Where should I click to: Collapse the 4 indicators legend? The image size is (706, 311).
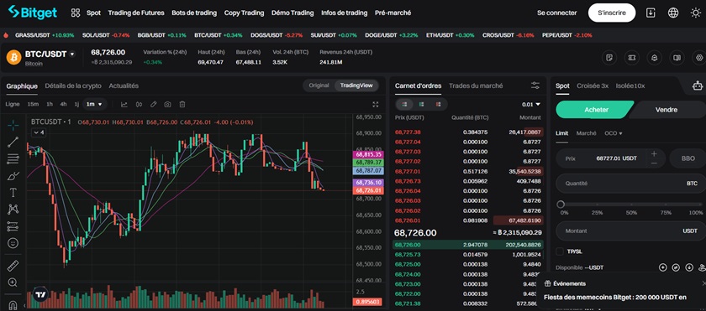pyautogui.click(x=39, y=132)
